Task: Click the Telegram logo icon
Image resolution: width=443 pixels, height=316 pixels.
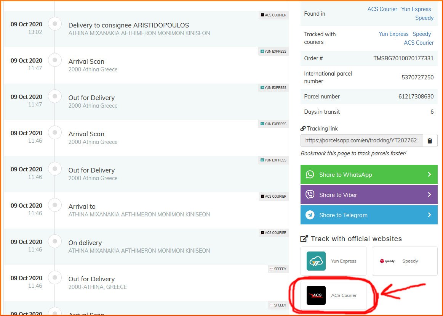Action: click(x=310, y=215)
